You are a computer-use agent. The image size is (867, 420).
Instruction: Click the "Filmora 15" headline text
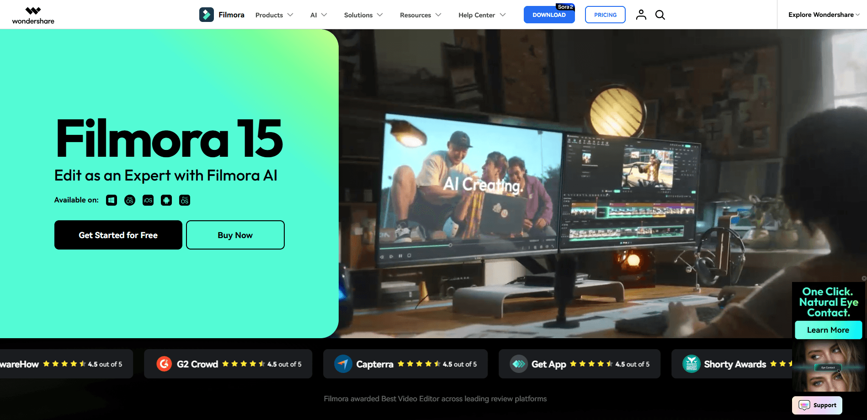click(170, 138)
